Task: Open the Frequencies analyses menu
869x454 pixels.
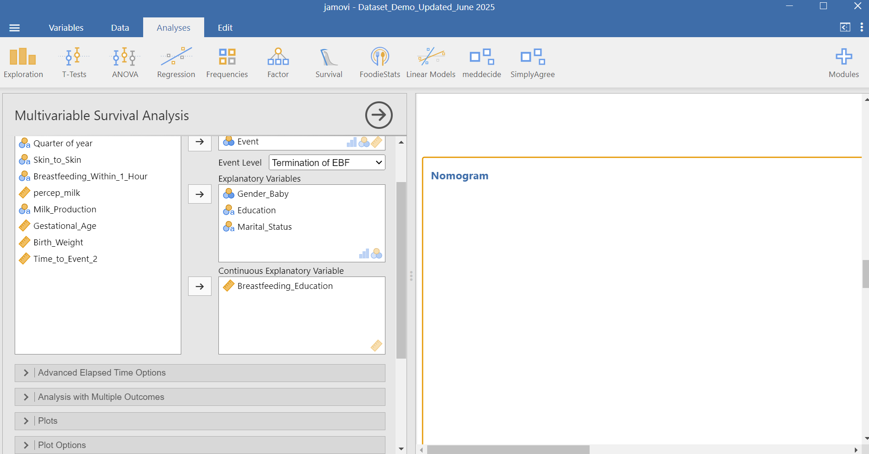Action: [x=227, y=63]
